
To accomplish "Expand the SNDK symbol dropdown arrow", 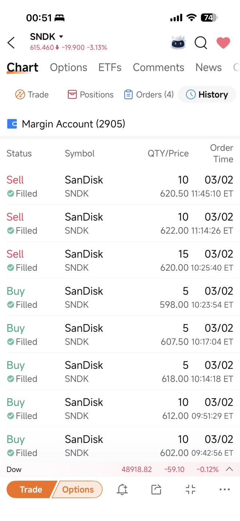I will coord(61,37).
